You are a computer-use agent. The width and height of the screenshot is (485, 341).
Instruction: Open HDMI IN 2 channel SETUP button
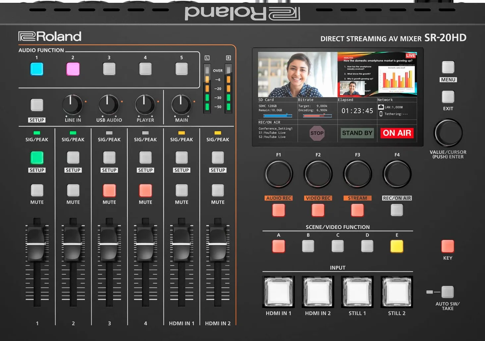218,158
